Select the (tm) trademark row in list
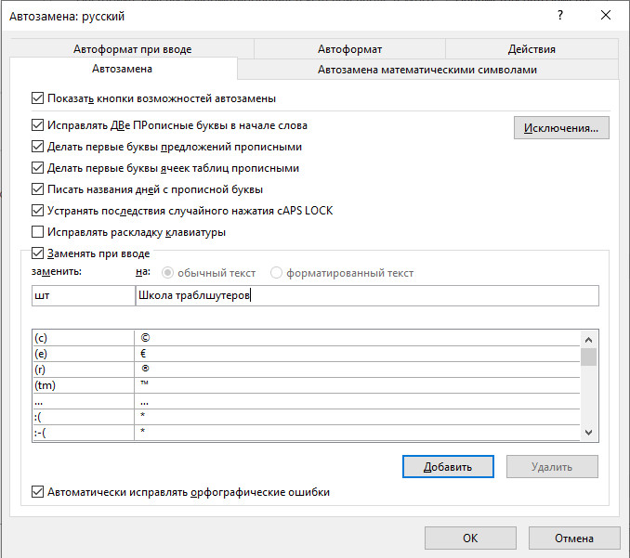 point(83,385)
